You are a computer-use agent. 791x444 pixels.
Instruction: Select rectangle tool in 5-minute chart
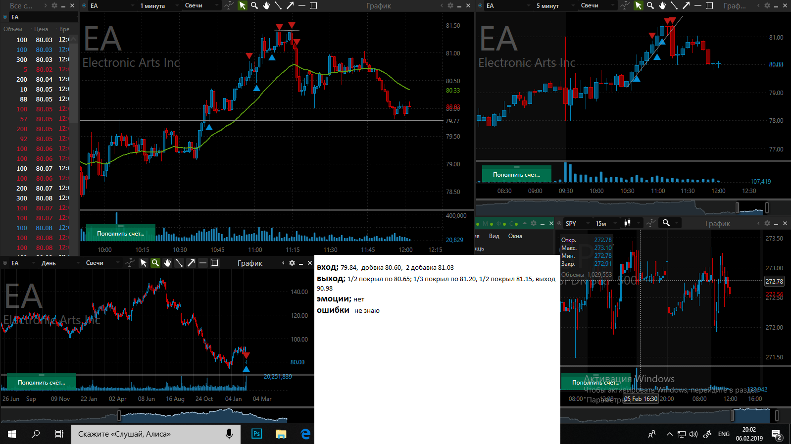(x=710, y=5)
